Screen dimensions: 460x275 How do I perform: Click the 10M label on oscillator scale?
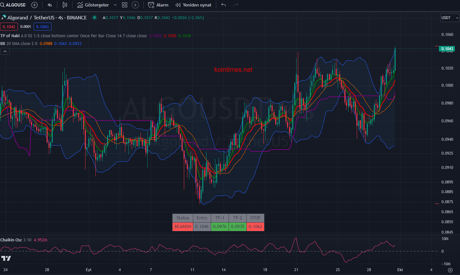[445, 239]
